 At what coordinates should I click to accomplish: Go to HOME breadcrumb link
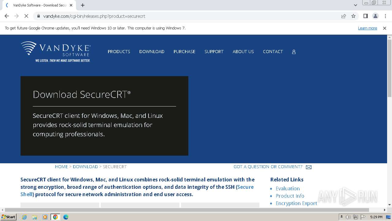coord(61,167)
